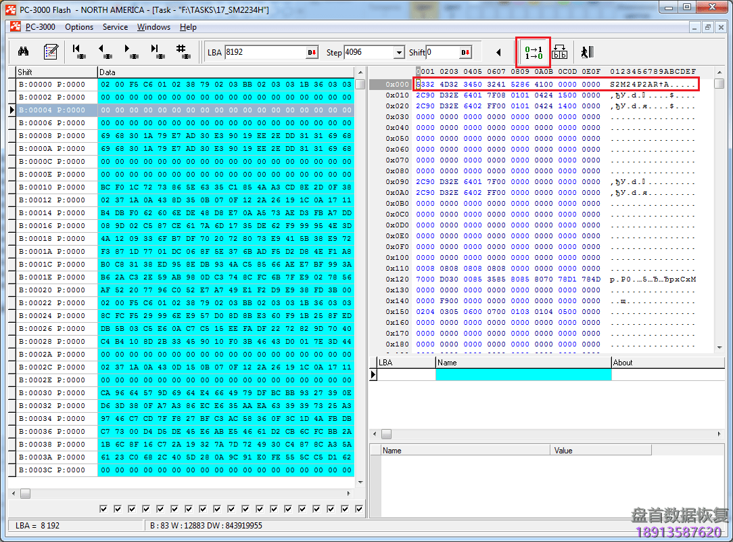Jump to last position navigation icon

[157, 51]
